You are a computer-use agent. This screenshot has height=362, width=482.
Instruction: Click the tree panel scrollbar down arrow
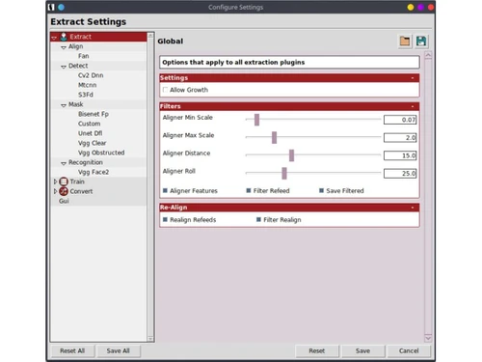point(150,339)
